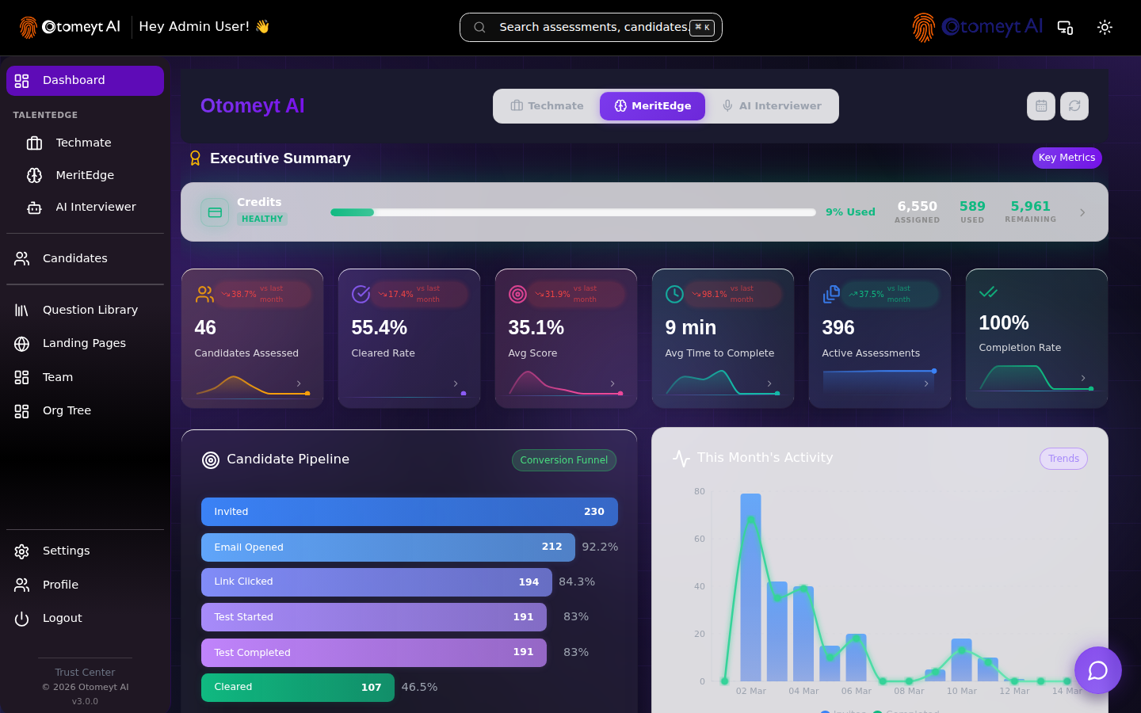Click the Landing Pages globe icon
1141x713 pixels.
(21, 344)
